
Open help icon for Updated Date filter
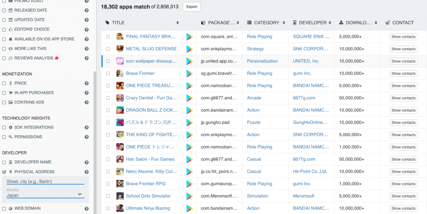87,20
